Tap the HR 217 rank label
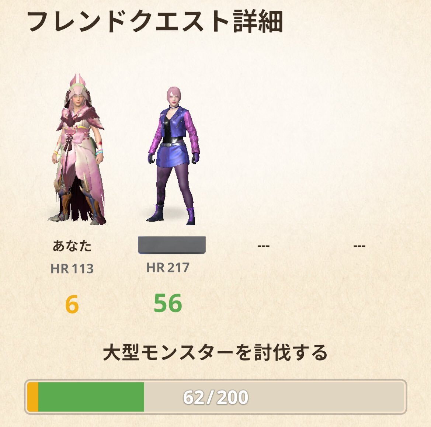This screenshot has width=431, height=427. (168, 268)
